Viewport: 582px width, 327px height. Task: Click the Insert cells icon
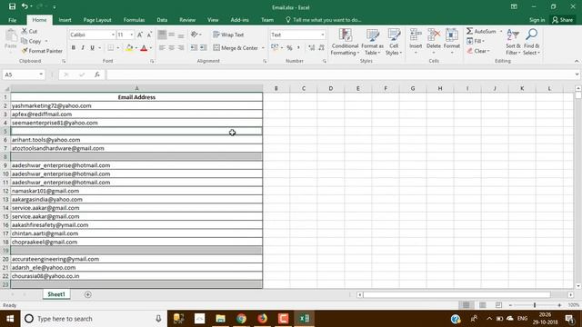click(x=416, y=35)
